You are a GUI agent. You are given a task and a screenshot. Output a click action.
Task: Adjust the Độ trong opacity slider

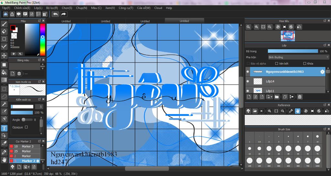pos(293,51)
